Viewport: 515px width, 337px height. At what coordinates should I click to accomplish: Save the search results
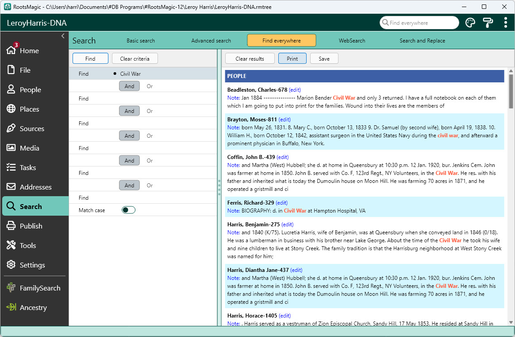[324, 58]
